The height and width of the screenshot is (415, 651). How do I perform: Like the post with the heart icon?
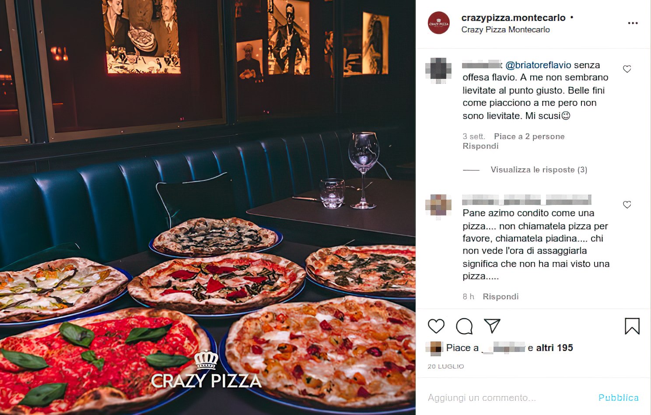pos(436,326)
